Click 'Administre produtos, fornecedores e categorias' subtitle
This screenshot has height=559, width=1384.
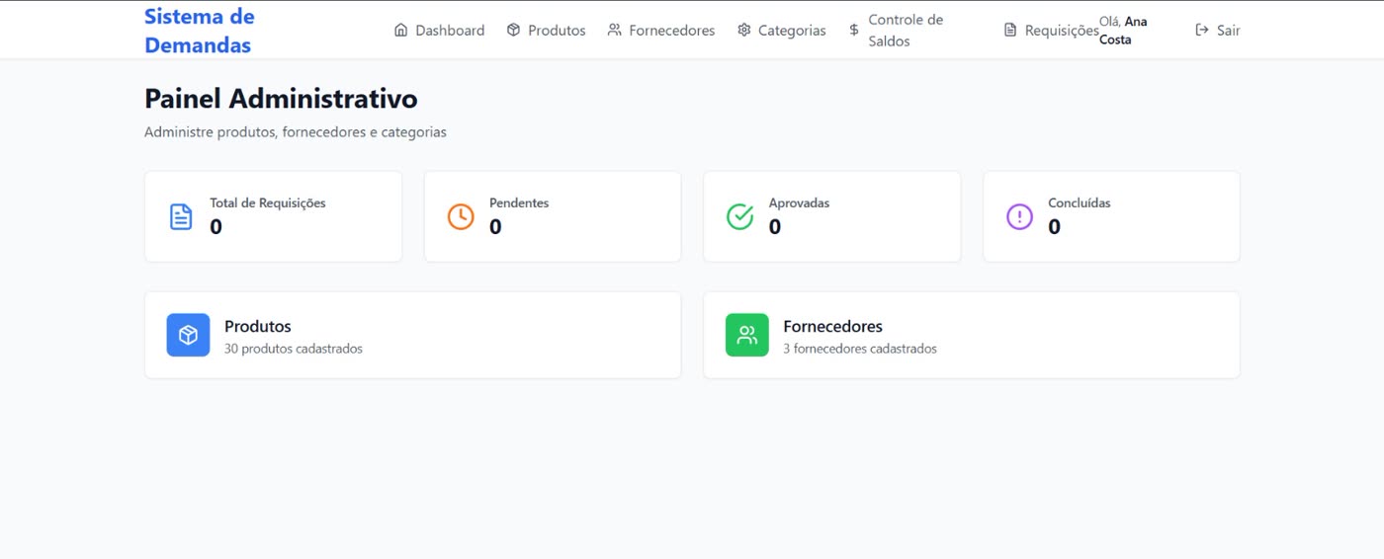[x=296, y=131]
